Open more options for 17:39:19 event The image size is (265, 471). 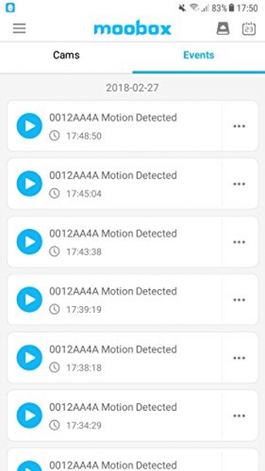click(240, 300)
